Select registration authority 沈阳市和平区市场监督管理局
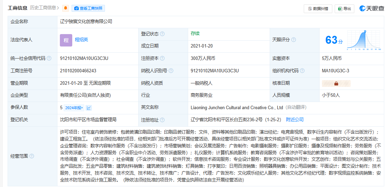Image resolution: width=387 pixels, height=187 pixels. [88, 120]
